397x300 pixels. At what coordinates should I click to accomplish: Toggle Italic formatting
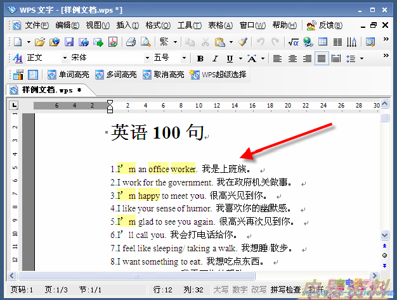(215, 58)
